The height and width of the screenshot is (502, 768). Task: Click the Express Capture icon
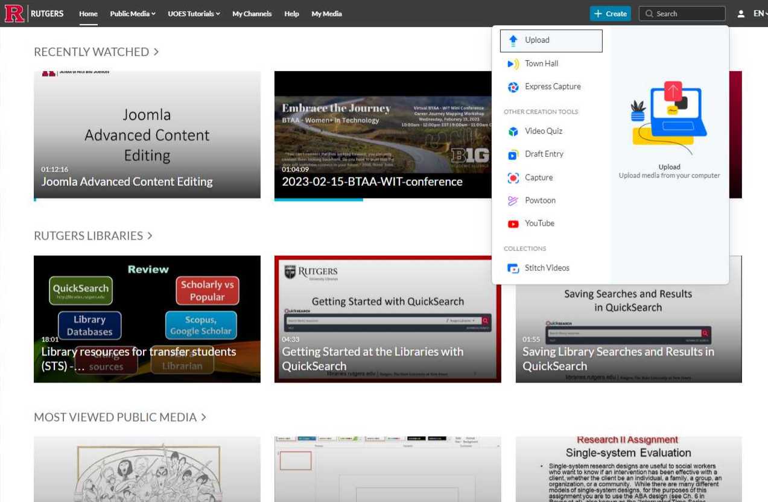(513, 87)
